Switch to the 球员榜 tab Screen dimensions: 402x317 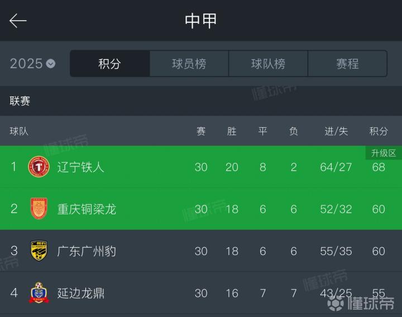[x=189, y=64]
